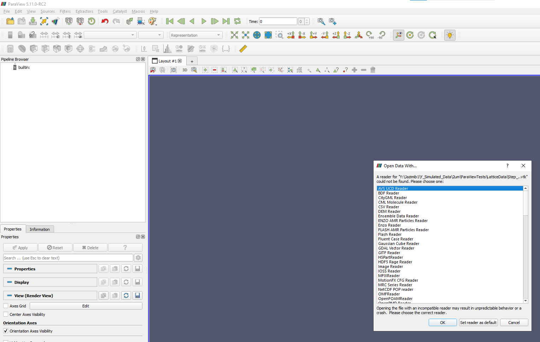The width and height of the screenshot is (540, 342).
Task: Click the Play animation button
Action: [204, 21]
